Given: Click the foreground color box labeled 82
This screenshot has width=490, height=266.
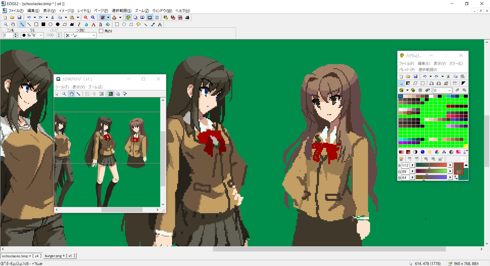Looking at the screenshot, I should coord(458,168).
